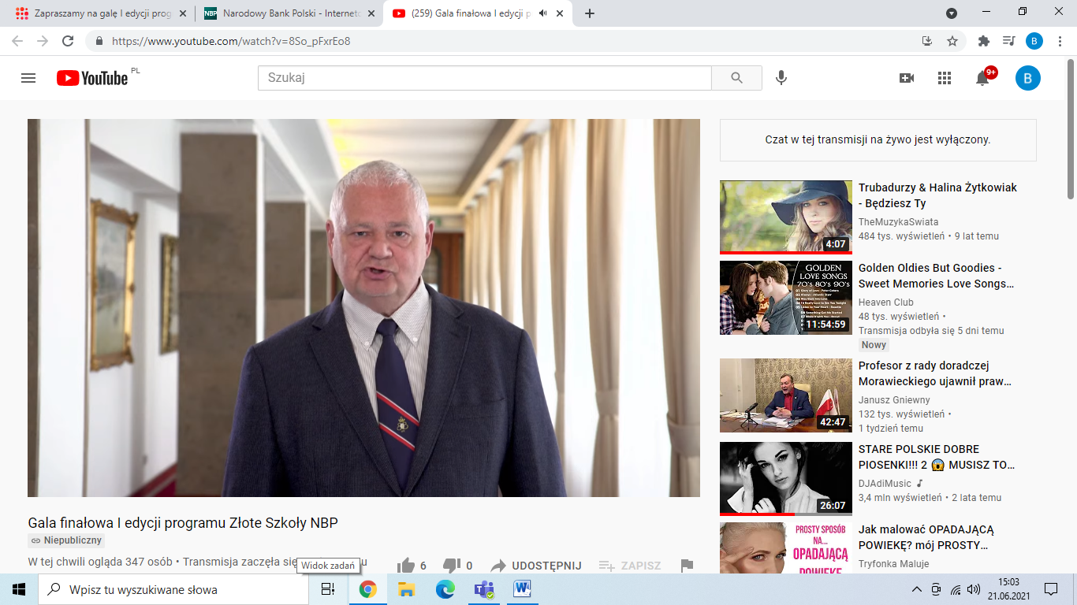
Task: Click the Windows taskbar search box
Action: pos(173,589)
